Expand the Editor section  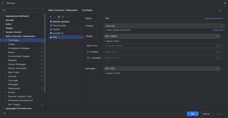pyautogui.click(x=3, y=24)
